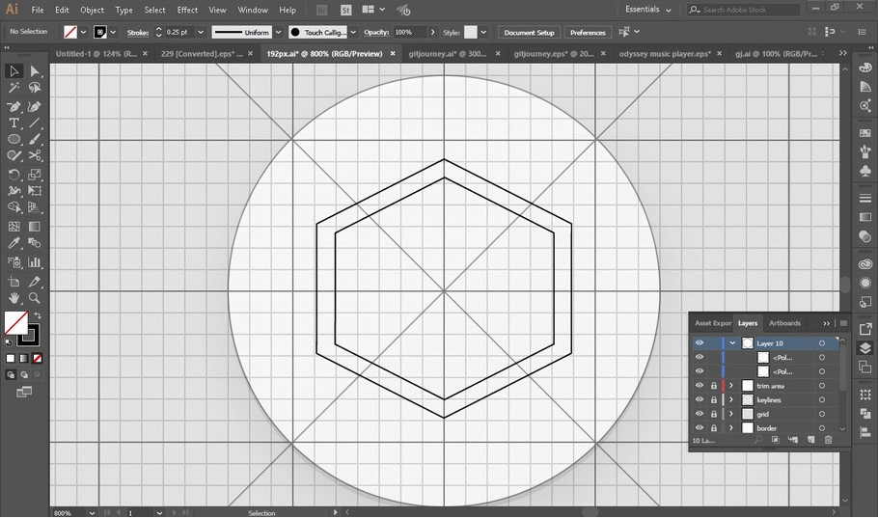Click the Hand tool
Image resolution: width=878 pixels, height=518 pixels.
pos(14,298)
